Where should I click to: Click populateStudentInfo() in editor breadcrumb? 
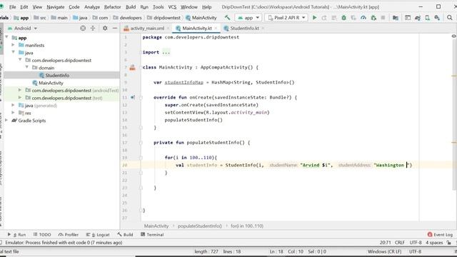tap(200, 226)
